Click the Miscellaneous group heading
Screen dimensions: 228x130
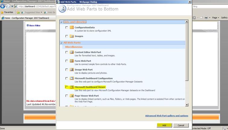pyautogui.click(x=74, y=47)
